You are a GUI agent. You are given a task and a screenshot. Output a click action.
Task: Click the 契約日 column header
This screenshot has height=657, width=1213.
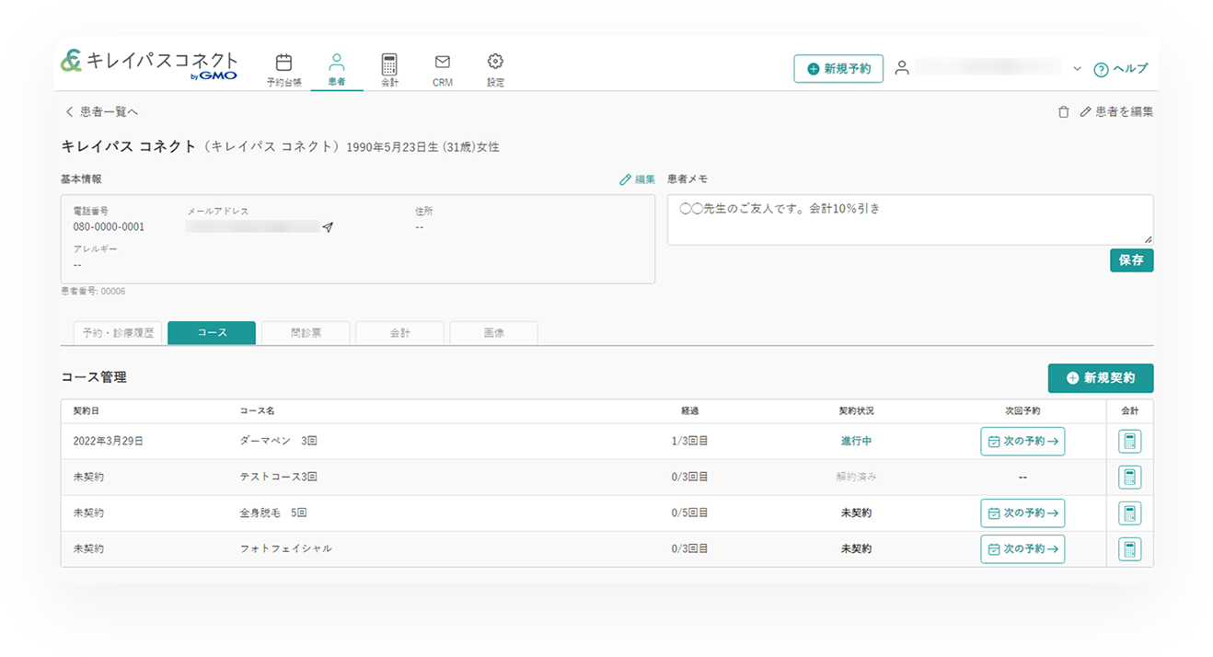click(x=86, y=411)
